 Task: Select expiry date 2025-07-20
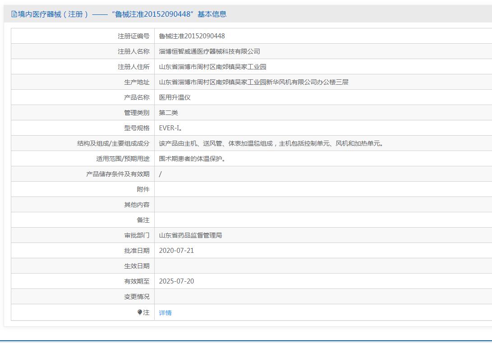(x=176, y=281)
